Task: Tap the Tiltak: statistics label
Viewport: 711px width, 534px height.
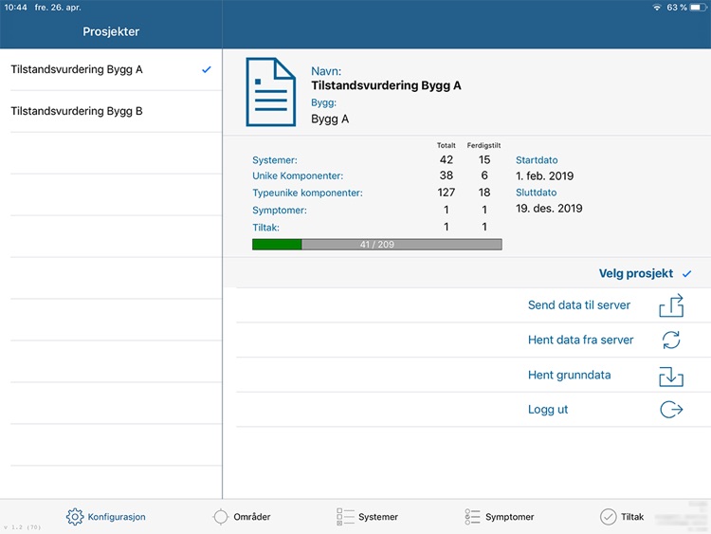Action: (265, 228)
